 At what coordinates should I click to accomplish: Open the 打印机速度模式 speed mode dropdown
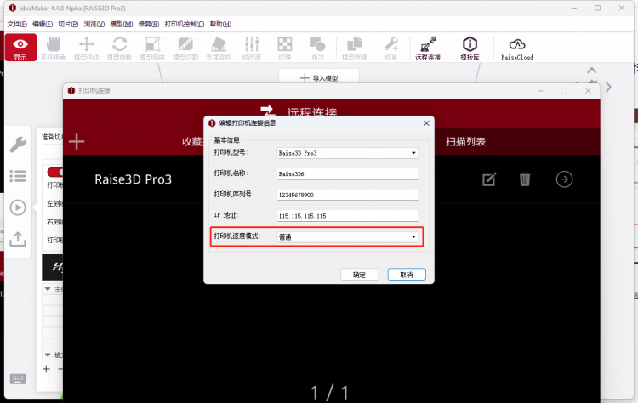347,236
